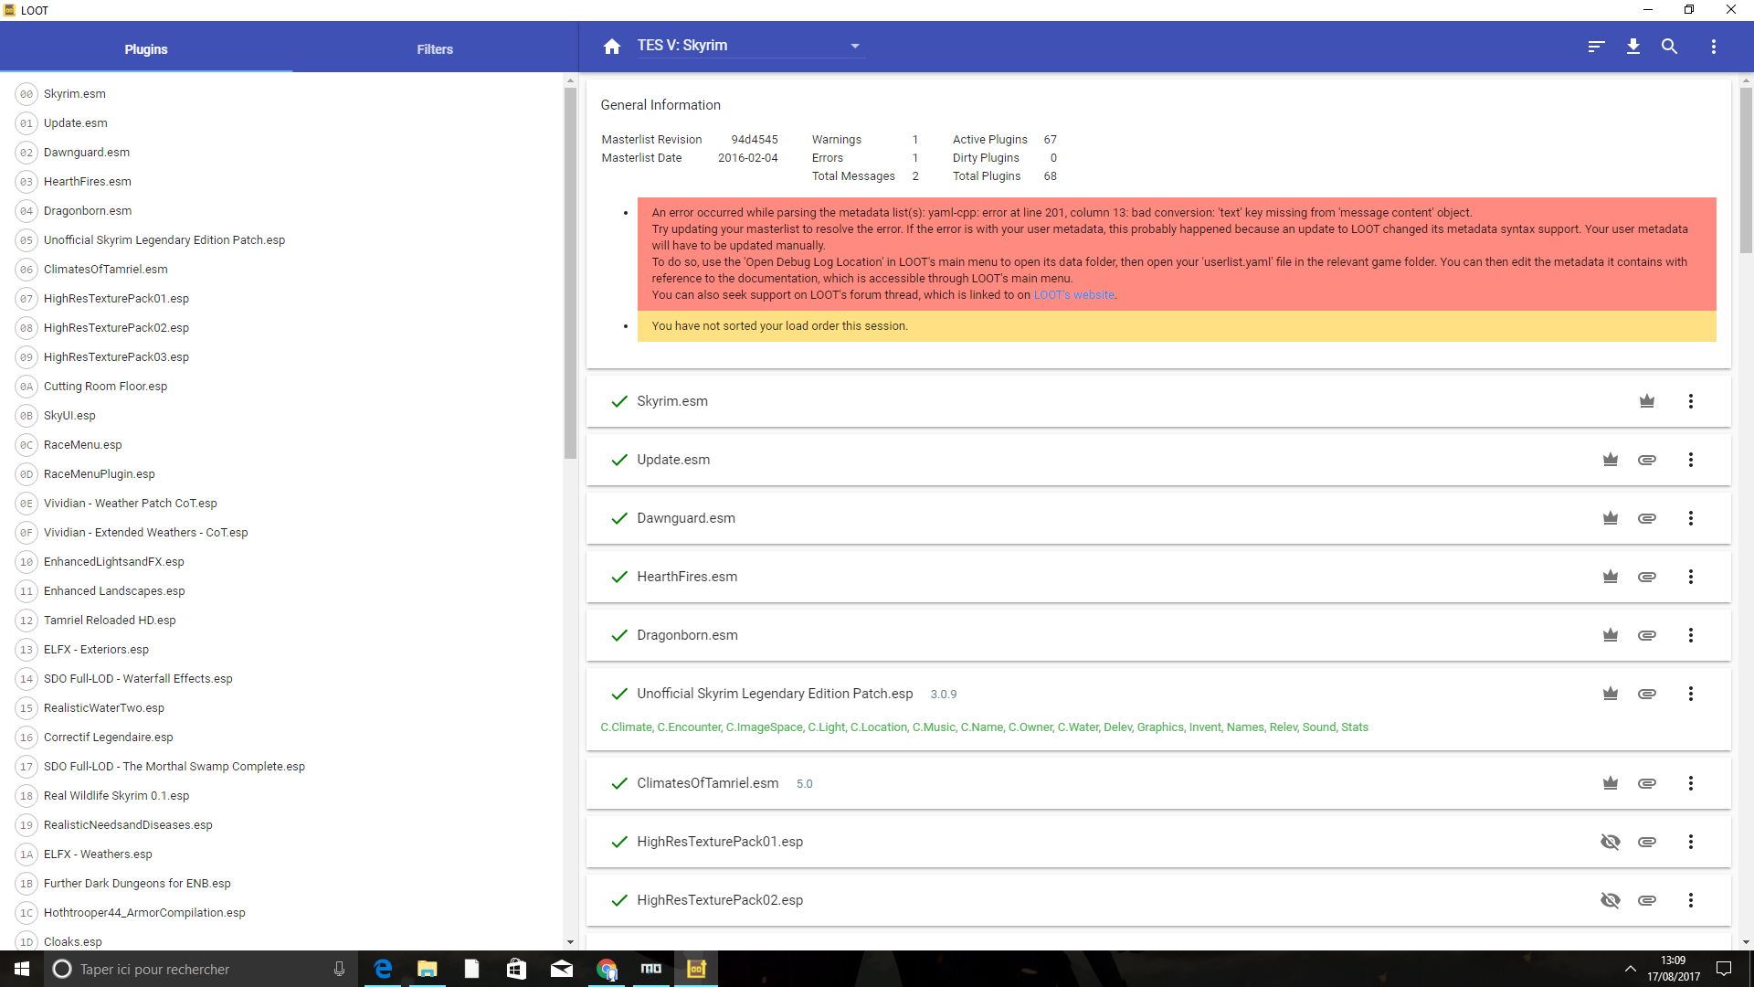Click attachment icon on Unofficial Skyrim Legendary Patch card

[x=1647, y=694]
